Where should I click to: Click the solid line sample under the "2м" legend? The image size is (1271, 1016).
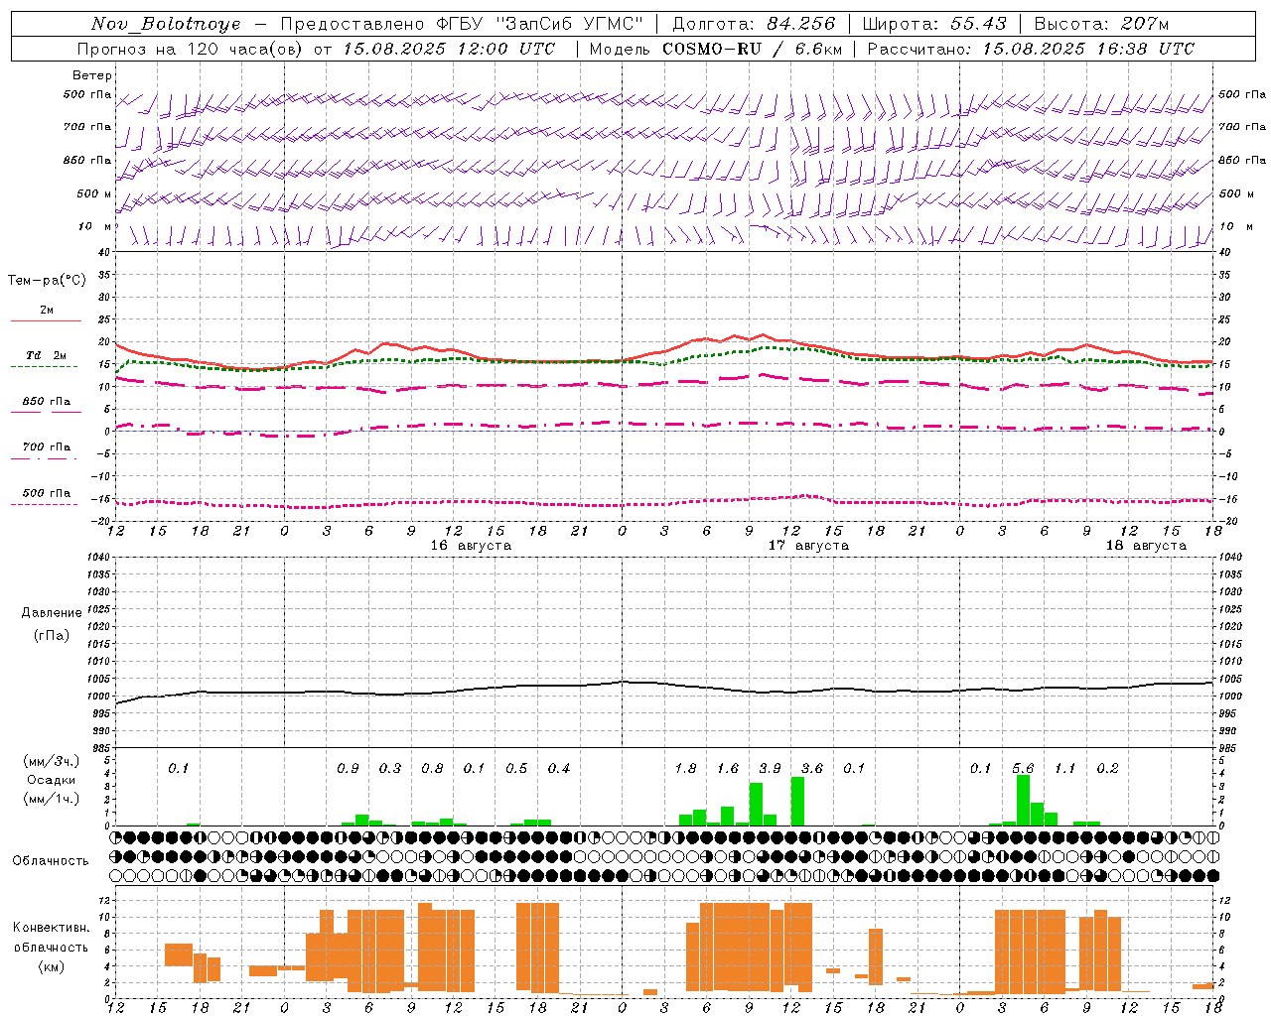pos(46,321)
